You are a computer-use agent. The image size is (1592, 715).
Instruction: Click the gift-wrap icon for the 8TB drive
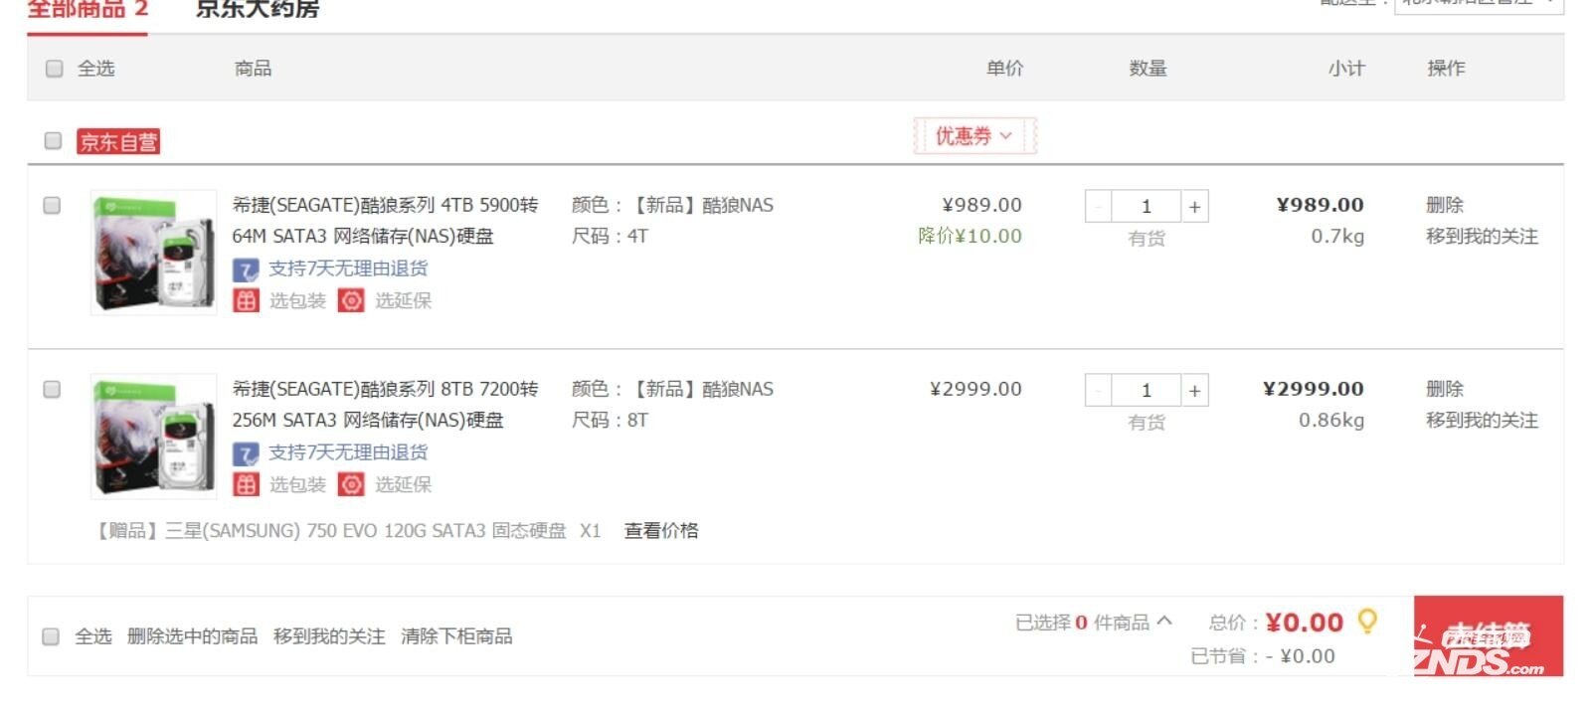click(x=246, y=484)
